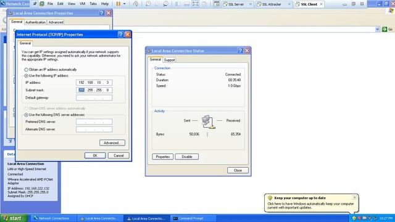
Task: Switch to Command Prompt on taskbar
Action: [193, 218]
